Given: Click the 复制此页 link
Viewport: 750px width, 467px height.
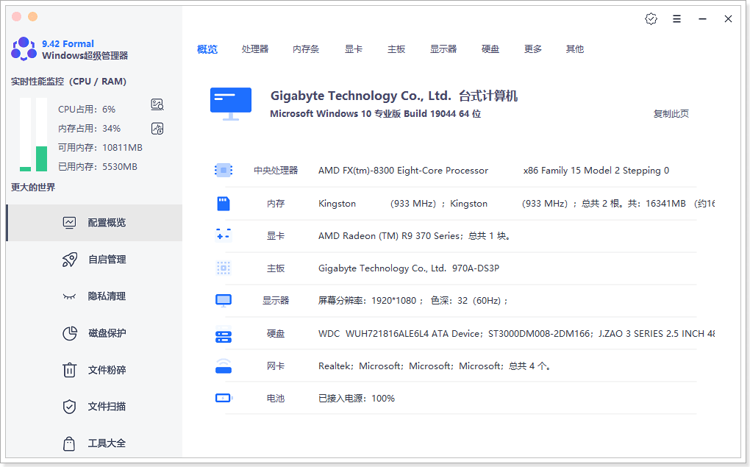Looking at the screenshot, I should coord(671,113).
